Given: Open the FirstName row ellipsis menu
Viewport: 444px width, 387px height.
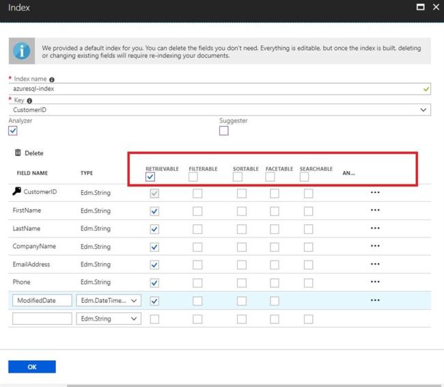Looking at the screenshot, I should [375, 210].
